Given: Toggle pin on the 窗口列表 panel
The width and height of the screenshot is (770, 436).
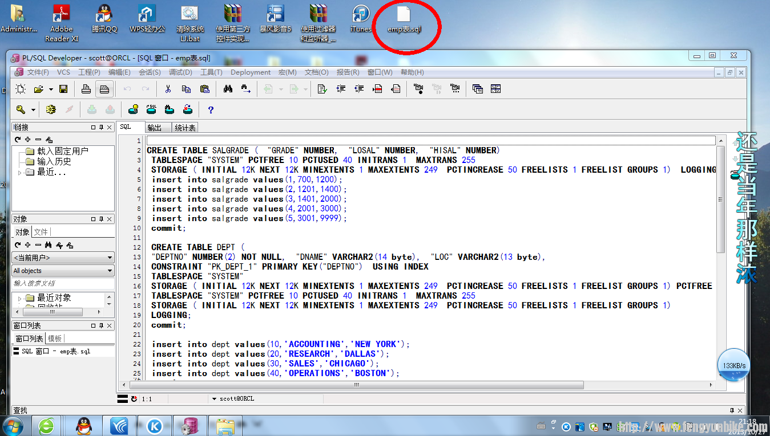Looking at the screenshot, I should [101, 325].
